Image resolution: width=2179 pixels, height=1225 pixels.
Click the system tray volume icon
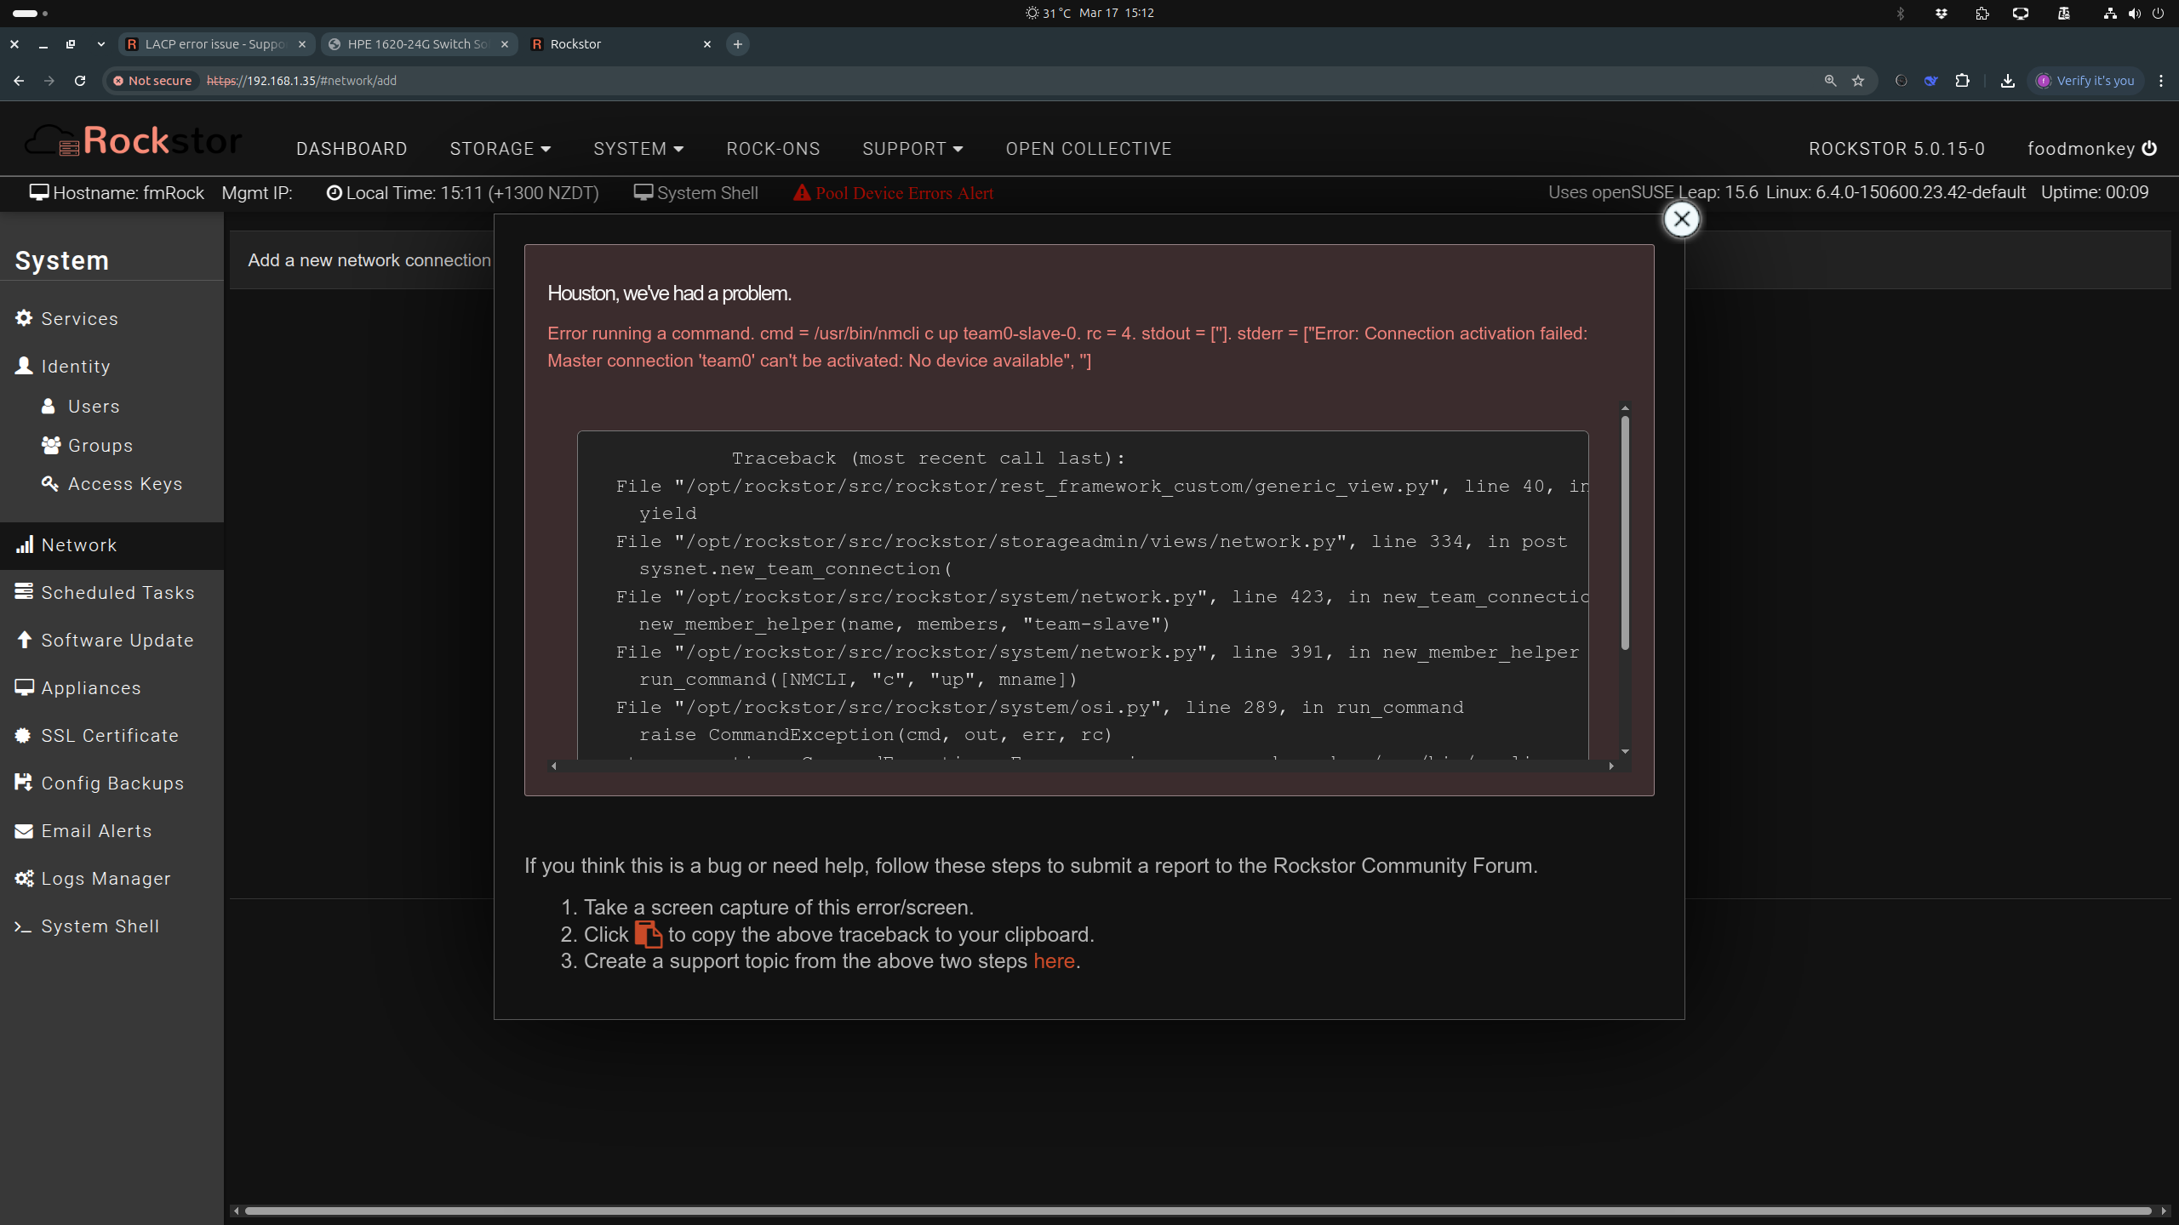(x=2135, y=13)
